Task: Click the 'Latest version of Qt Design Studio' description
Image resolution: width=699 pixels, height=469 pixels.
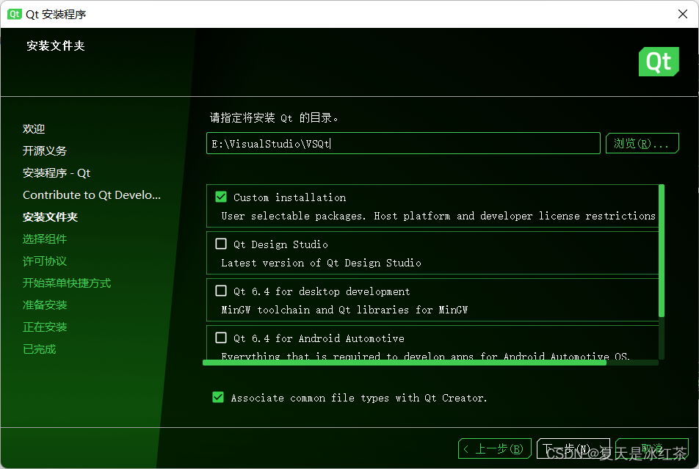Action: coord(321,263)
